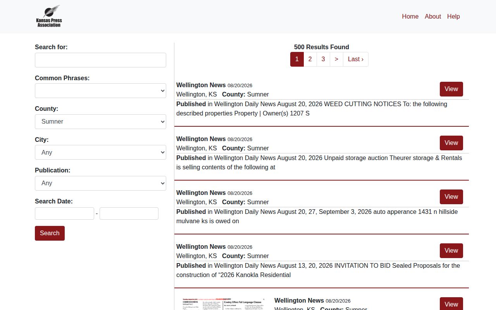Image resolution: width=496 pixels, height=310 pixels.
Task: Open the Home navigation link
Action: point(410,16)
